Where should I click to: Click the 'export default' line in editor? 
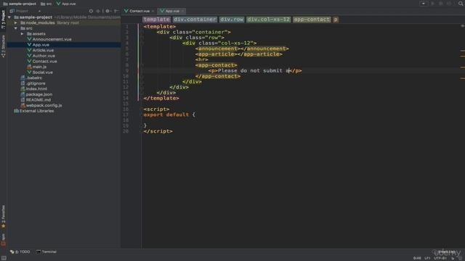[169, 115]
